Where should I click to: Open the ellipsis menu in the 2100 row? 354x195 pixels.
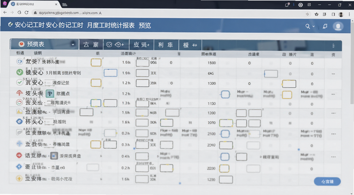click(x=334, y=134)
